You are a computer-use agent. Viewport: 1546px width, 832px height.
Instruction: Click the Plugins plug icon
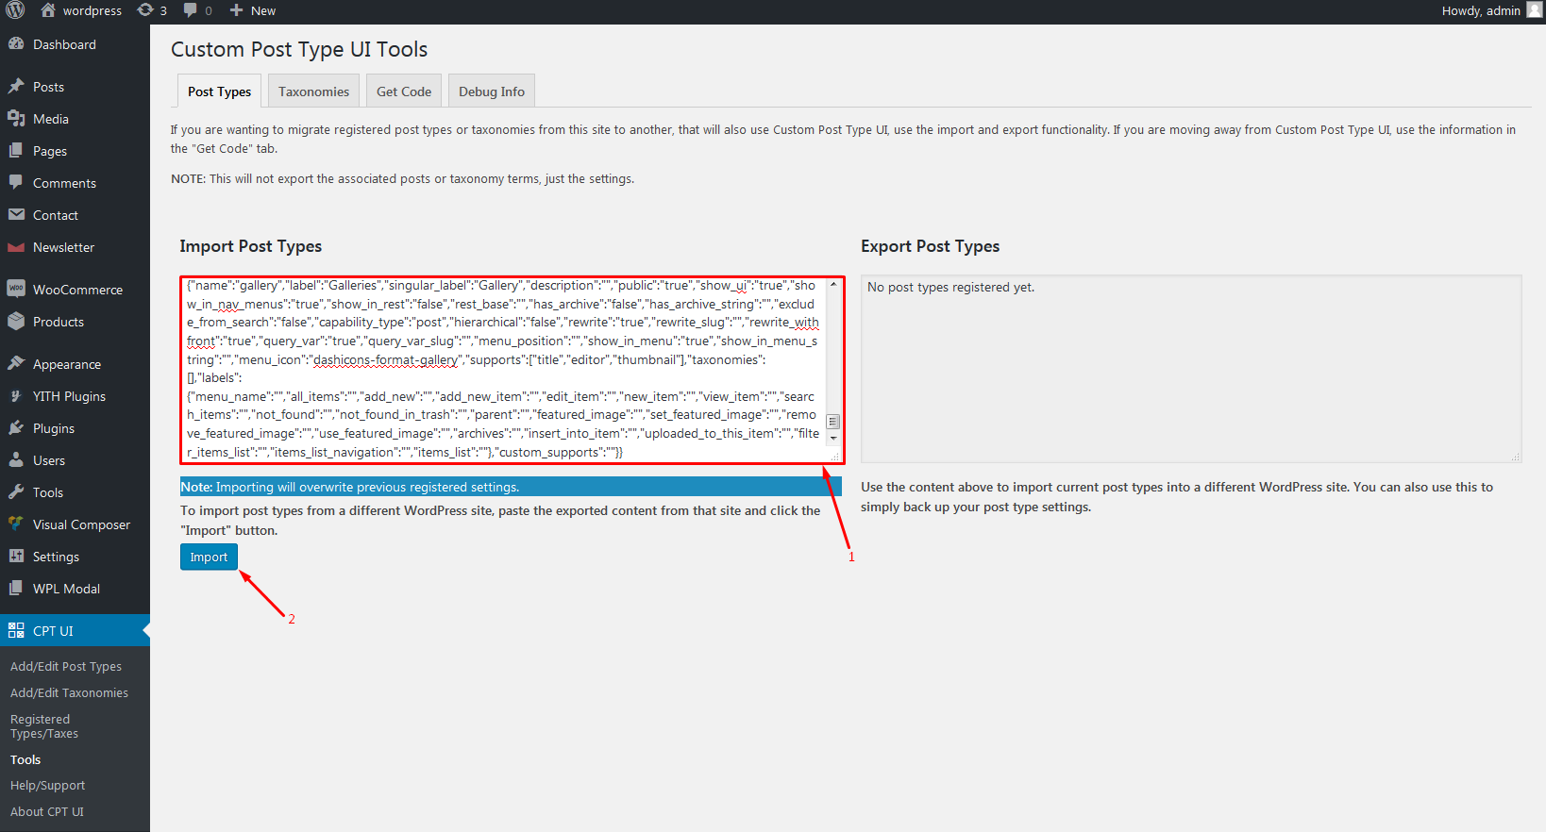tap(16, 428)
